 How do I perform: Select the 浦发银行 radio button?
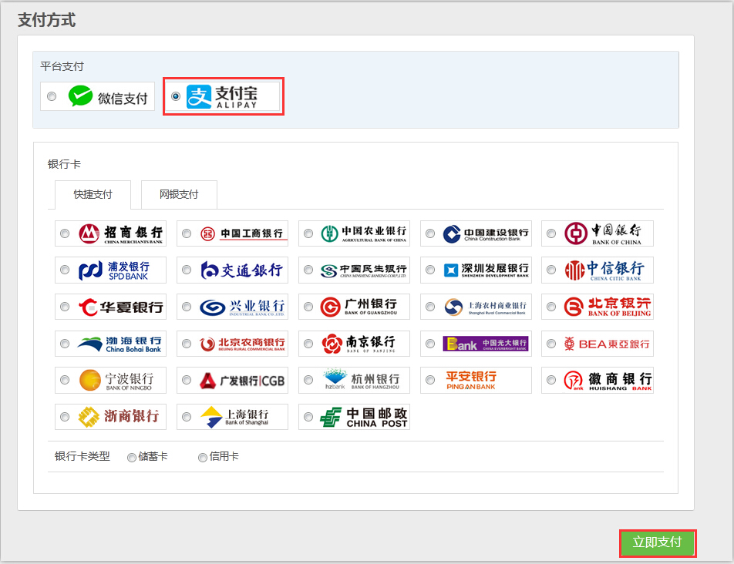(x=65, y=270)
